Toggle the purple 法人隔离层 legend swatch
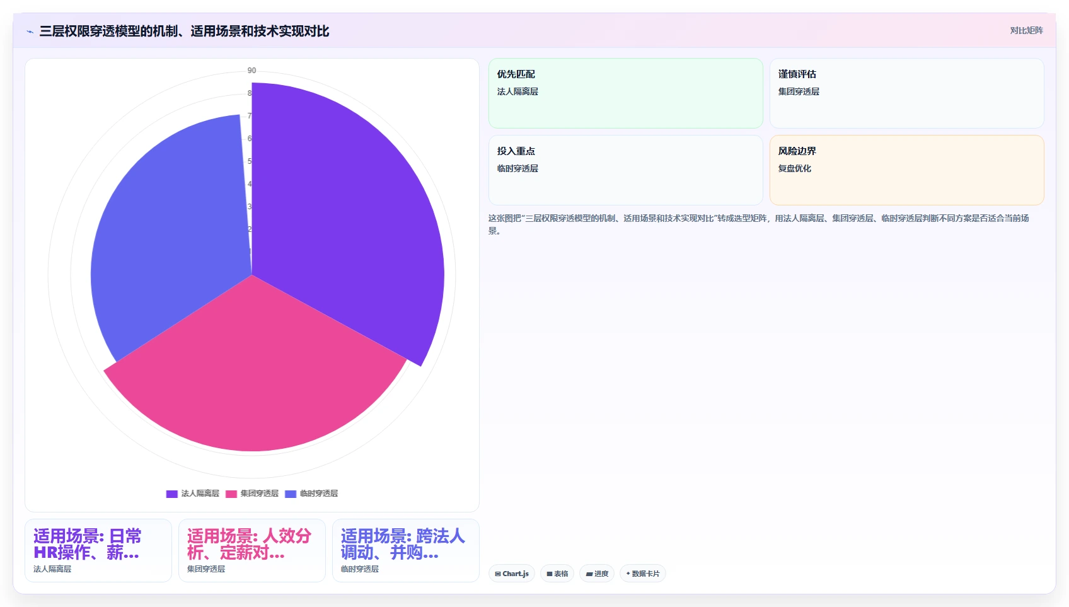 click(x=172, y=494)
